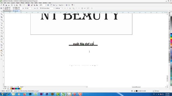172x96 pixels.
Task: Click the New document icon
Action: [1, 5]
